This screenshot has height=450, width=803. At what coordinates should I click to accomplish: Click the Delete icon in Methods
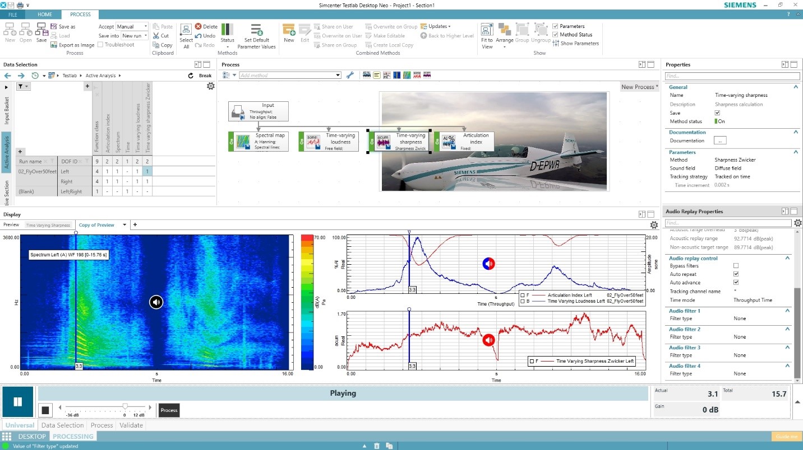coord(199,26)
